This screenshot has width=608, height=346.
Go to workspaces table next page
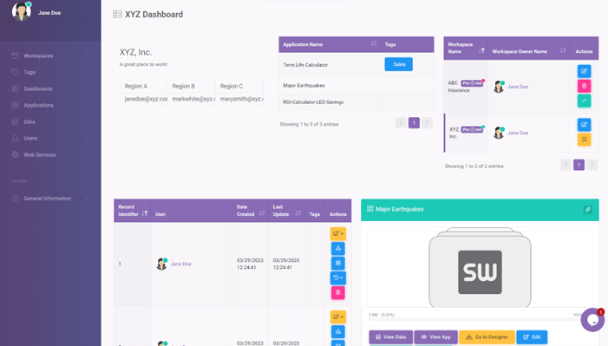[592, 165]
